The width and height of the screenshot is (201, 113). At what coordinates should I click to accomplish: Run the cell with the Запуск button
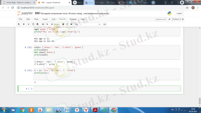[x=56, y=24]
